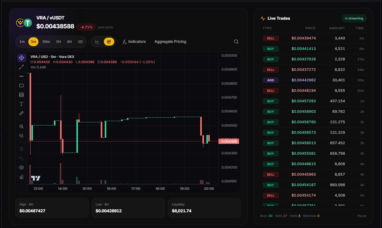Select the 1m timeframe

coord(22,42)
